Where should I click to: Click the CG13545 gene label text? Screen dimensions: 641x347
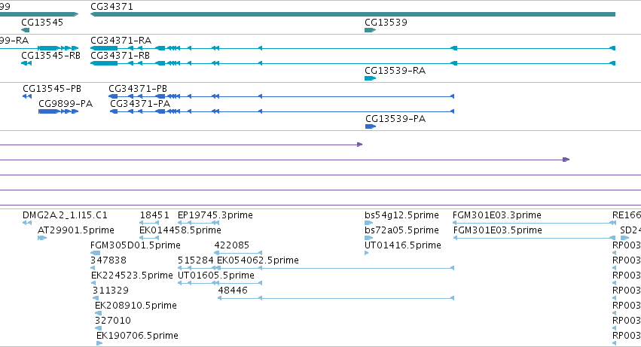(x=42, y=23)
